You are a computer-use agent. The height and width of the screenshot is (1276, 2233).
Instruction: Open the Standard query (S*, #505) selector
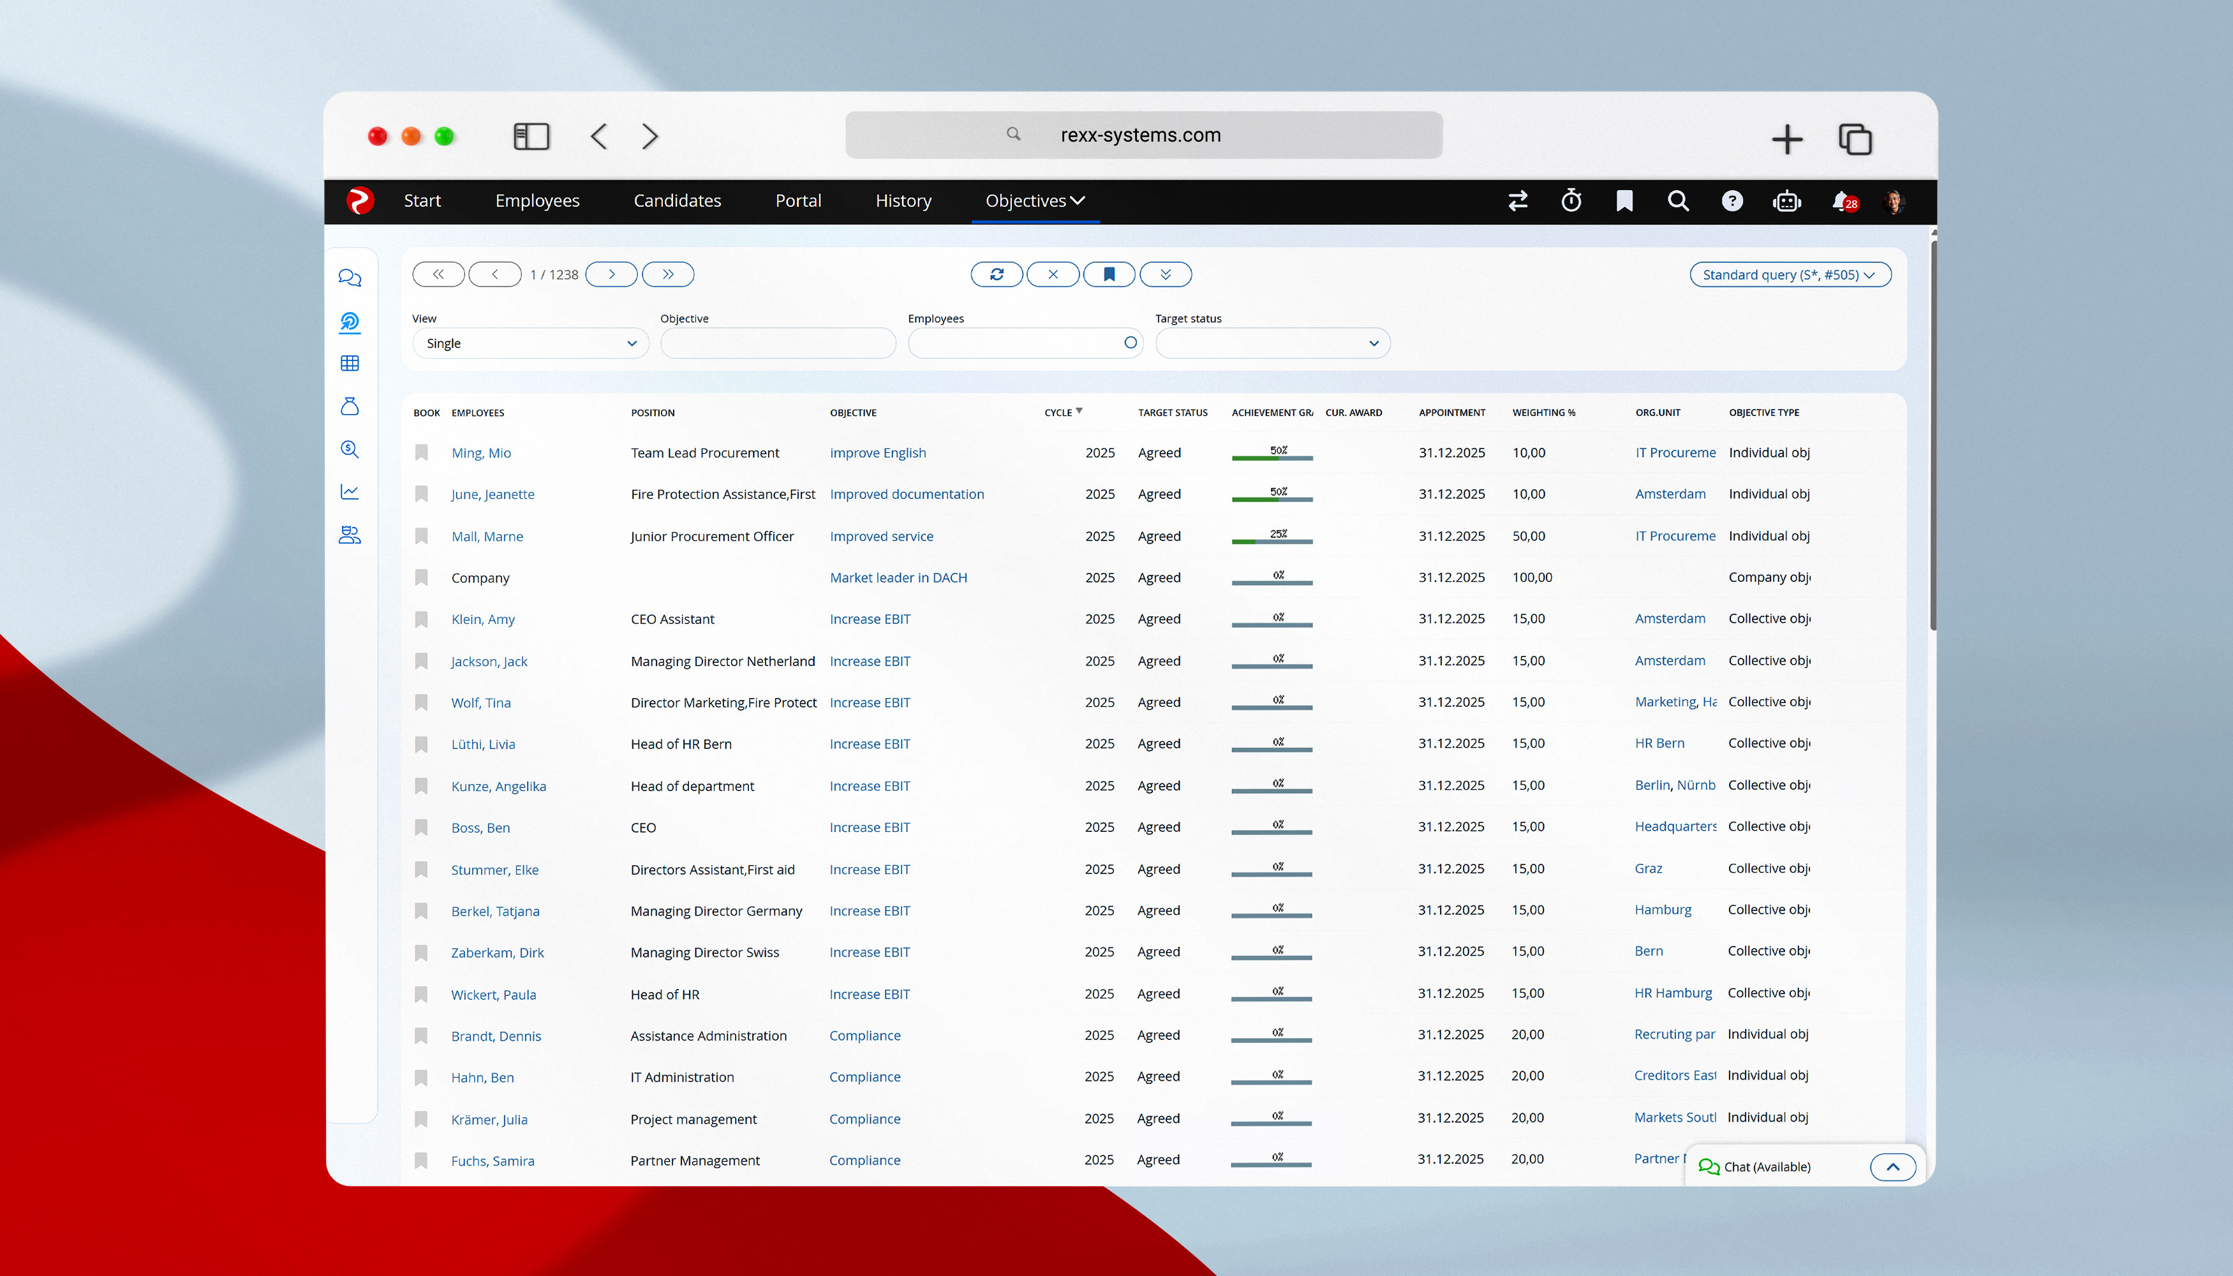coord(1790,274)
